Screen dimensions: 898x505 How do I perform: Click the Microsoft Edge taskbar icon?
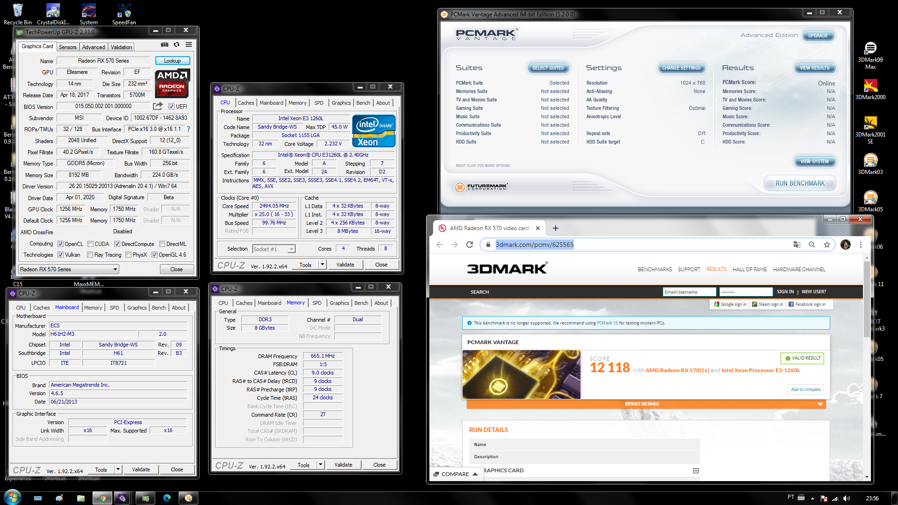pos(167,498)
